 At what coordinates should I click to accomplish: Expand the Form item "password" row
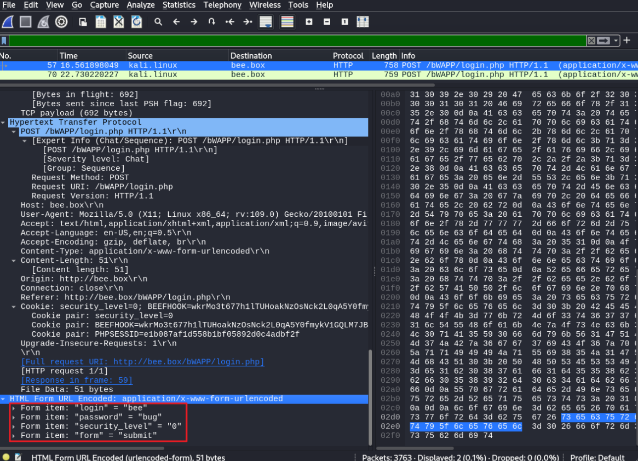coord(14,417)
